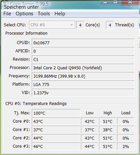140x155 pixels.
Task: Open the Tools menu
Action: [44, 14]
